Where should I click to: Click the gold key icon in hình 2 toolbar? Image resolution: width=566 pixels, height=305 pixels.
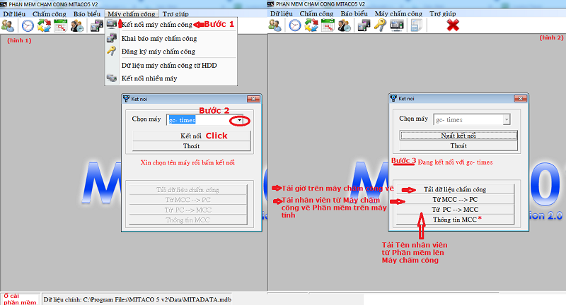tap(380, 25)
